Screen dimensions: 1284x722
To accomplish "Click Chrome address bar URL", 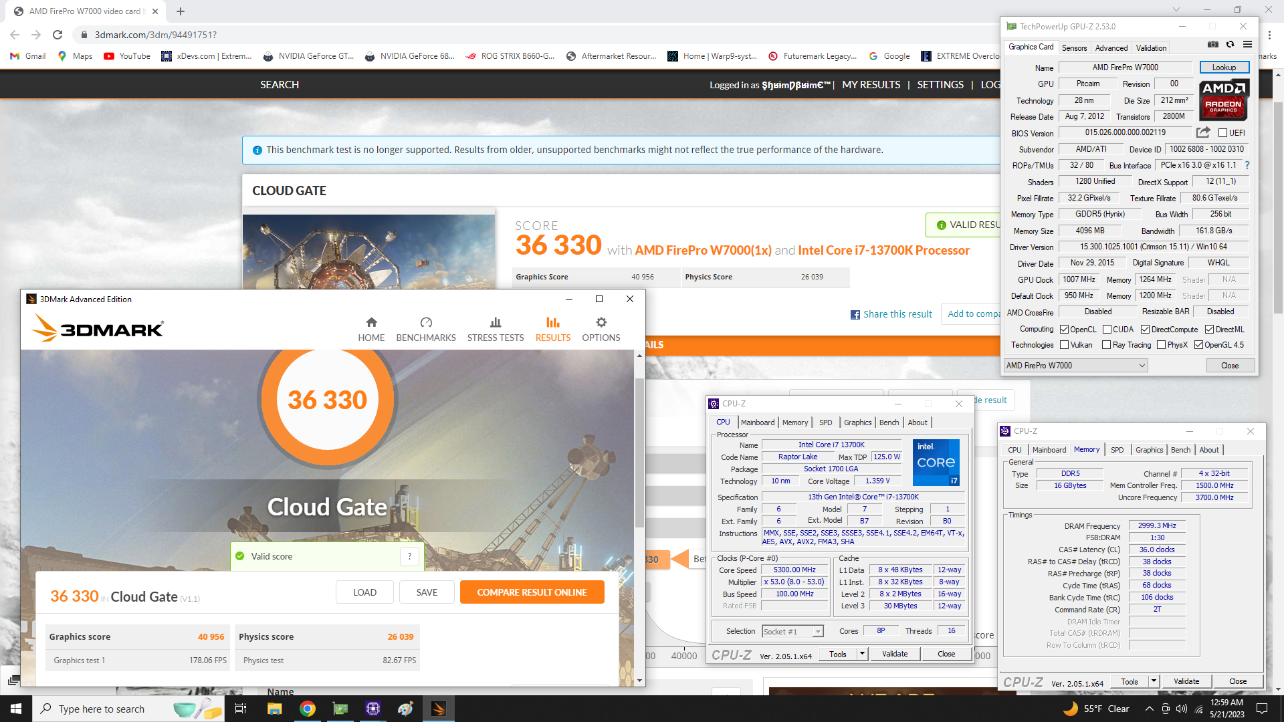I will (155, 35).
